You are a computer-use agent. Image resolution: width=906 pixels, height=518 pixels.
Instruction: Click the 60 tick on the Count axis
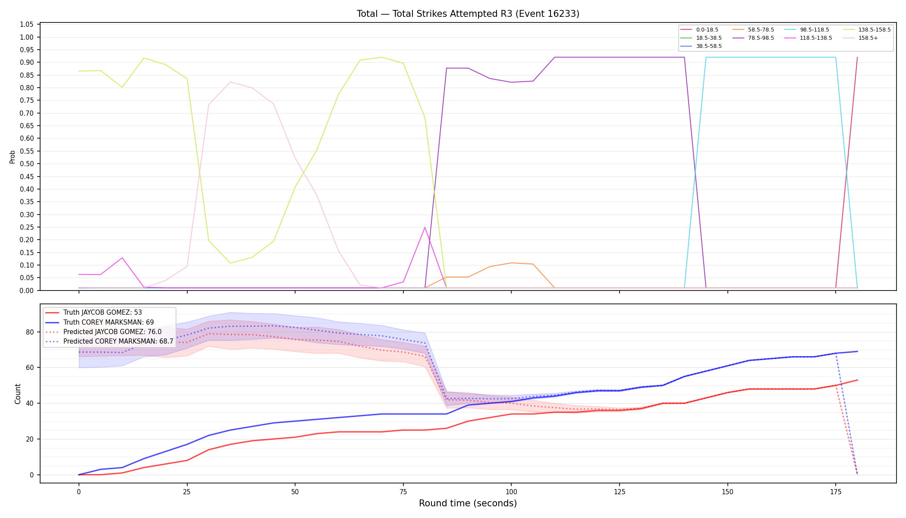[30, 368]
